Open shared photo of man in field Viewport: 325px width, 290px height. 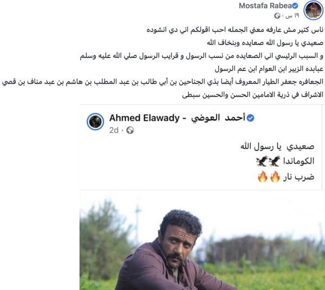[202, 240]
